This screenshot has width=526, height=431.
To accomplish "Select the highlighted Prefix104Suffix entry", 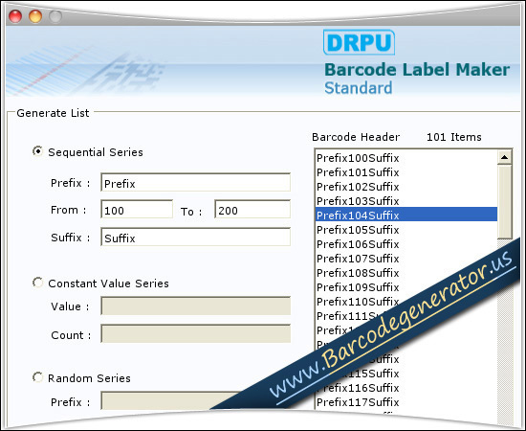I will pos(405,215).
